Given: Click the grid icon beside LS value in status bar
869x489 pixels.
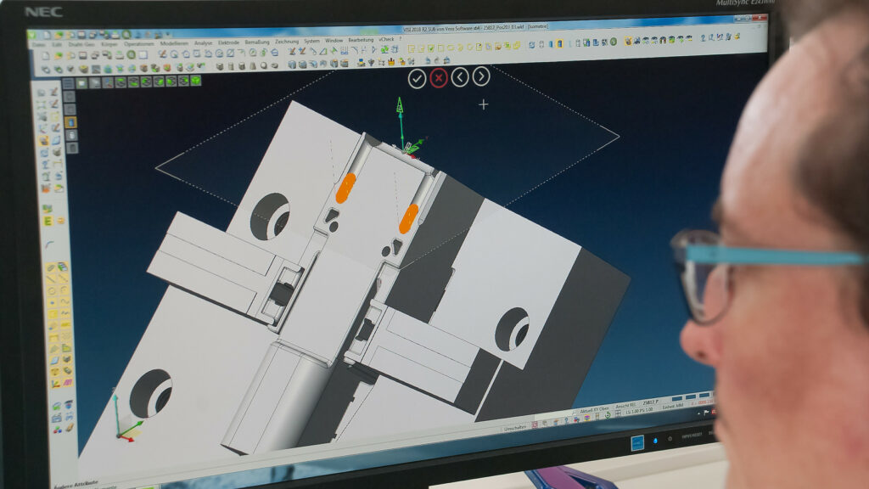Looking at the screenshot, I should 618,413.
